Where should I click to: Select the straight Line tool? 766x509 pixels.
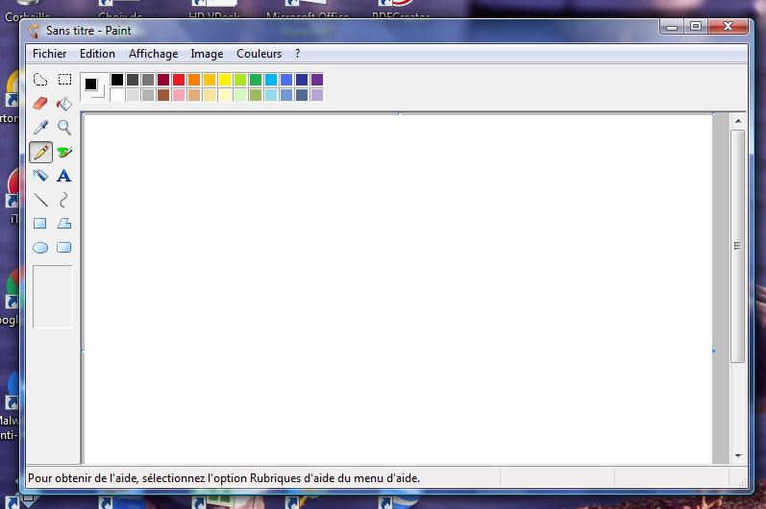(x=40, y=200)
